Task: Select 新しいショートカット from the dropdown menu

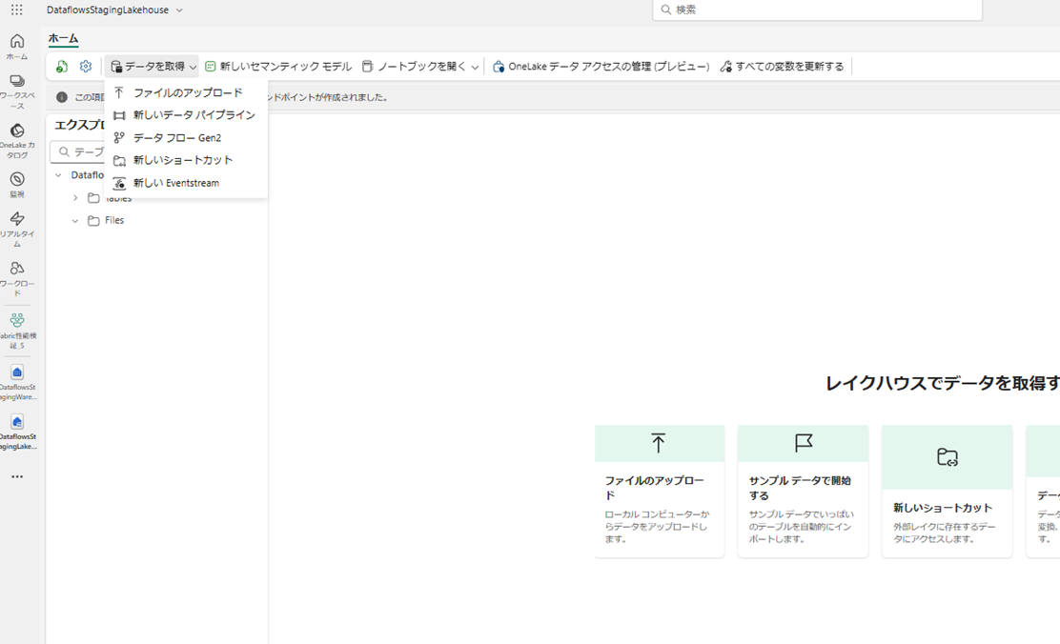Action: point(187,160)
